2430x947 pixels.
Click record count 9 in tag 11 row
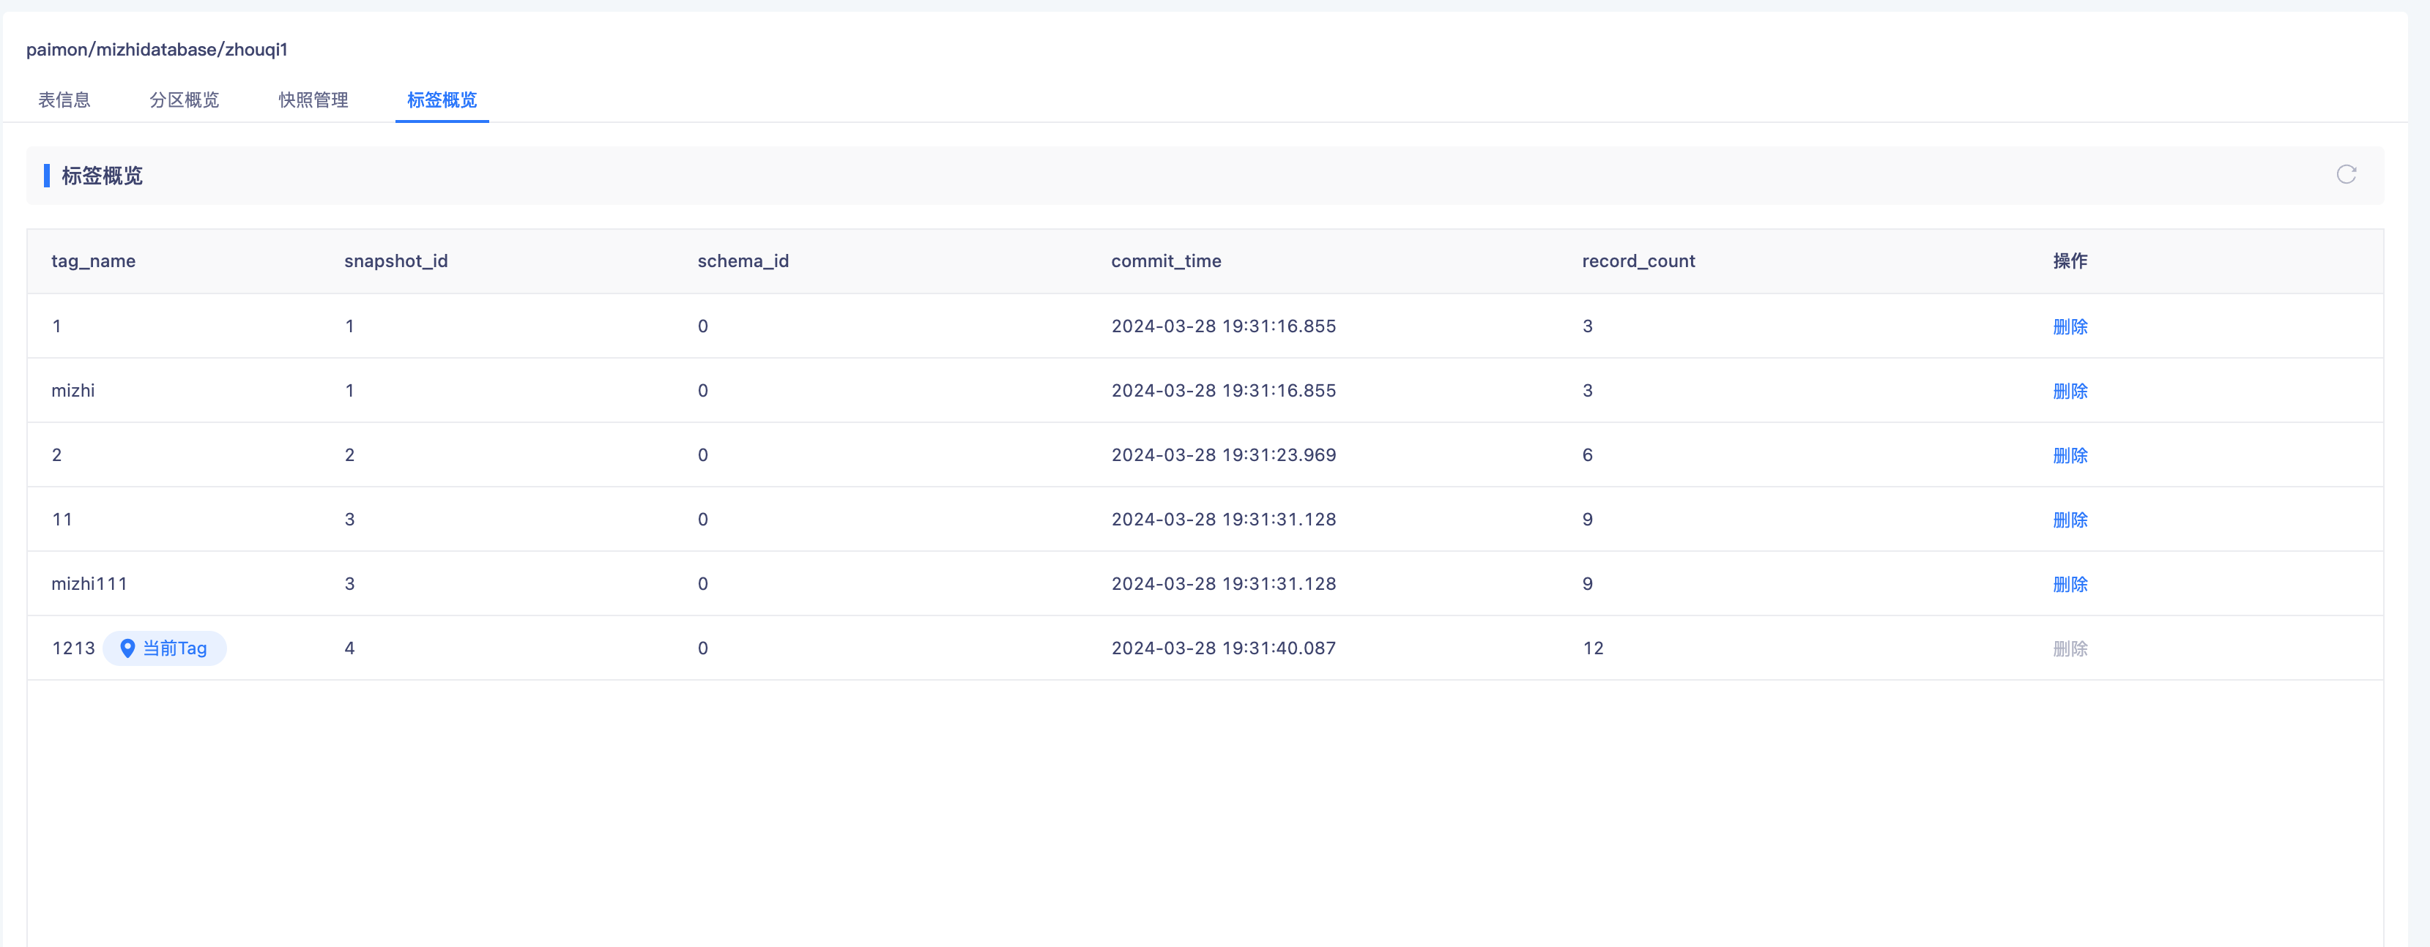pyautogui.click(x=1588, y=519)
